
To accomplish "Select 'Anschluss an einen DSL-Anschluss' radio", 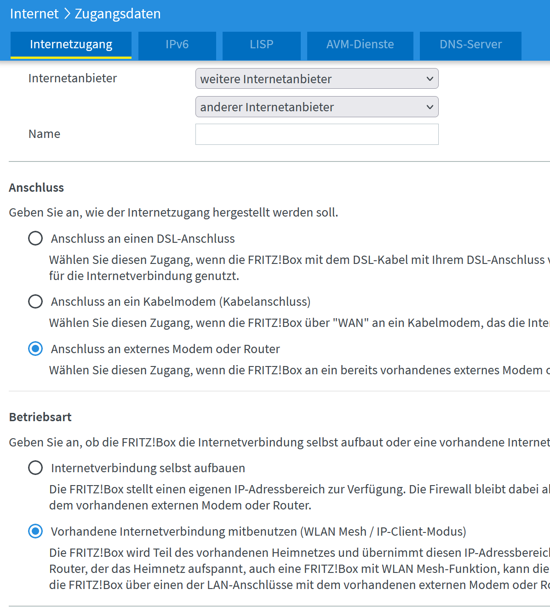I will tap(35, 238).
